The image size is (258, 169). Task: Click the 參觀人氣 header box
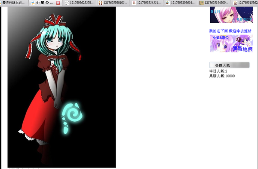229,65
